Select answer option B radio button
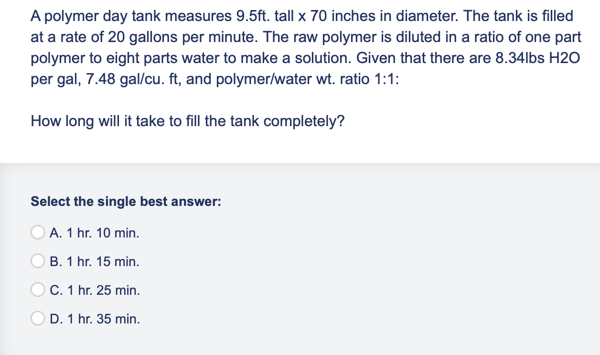The image size is (600, 355). (38, 261)
